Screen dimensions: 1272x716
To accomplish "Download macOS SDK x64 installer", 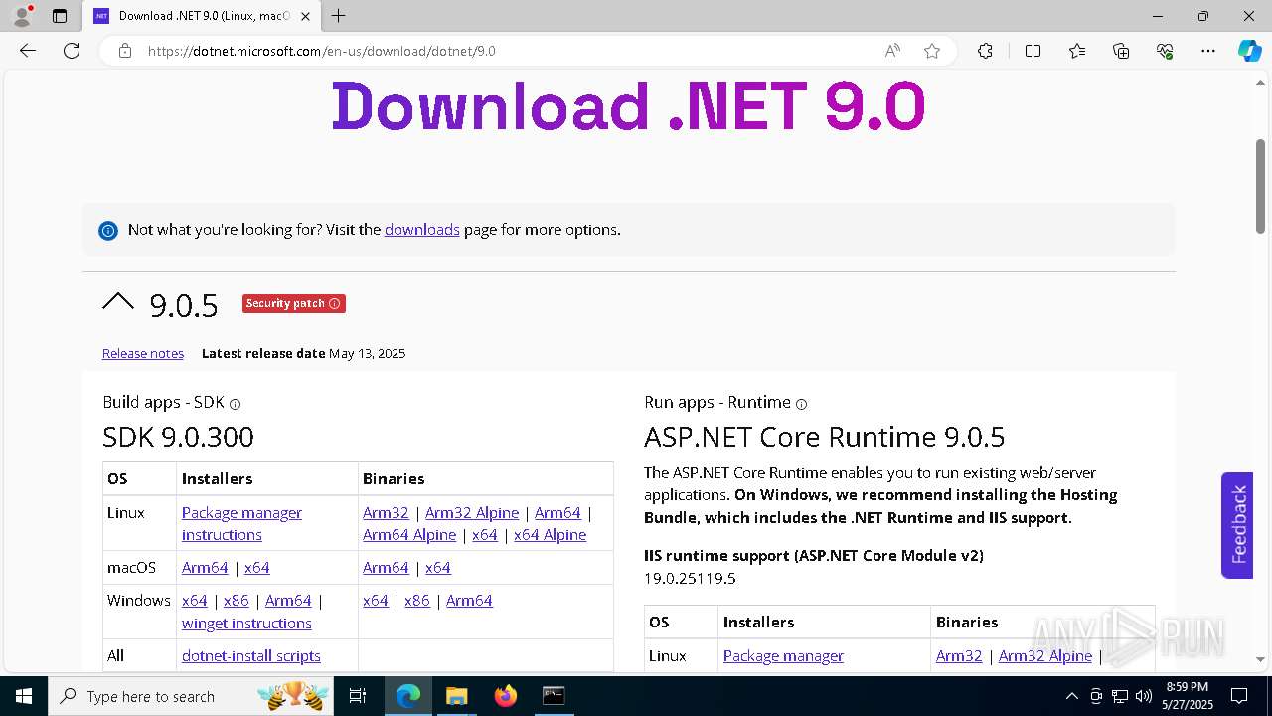I will point(257,568).
